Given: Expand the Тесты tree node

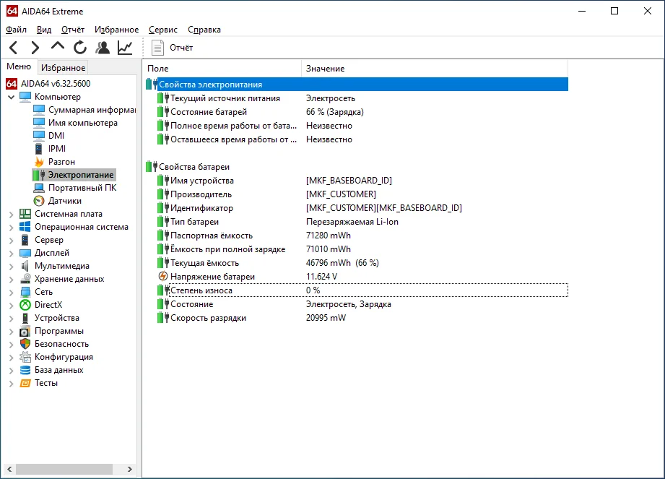Looking at the screenshot, I should click(11, 384).
